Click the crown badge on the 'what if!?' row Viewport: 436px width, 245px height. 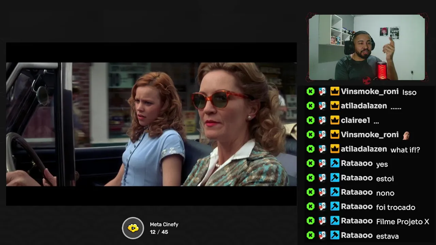coord(335,149)
